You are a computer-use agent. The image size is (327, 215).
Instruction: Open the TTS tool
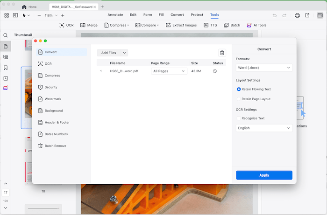click(x=210, y=25)
